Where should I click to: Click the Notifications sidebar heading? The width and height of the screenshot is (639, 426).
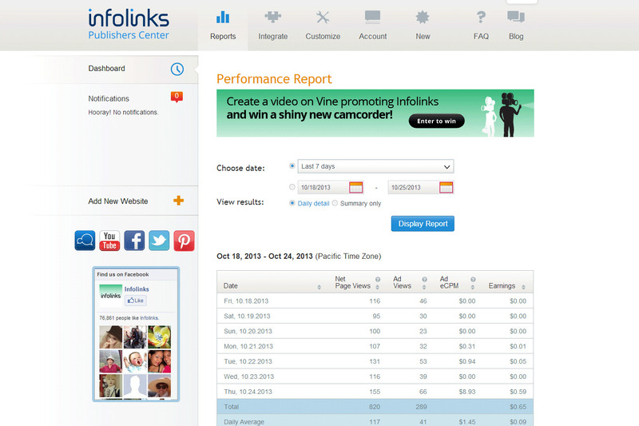(109, 98)
